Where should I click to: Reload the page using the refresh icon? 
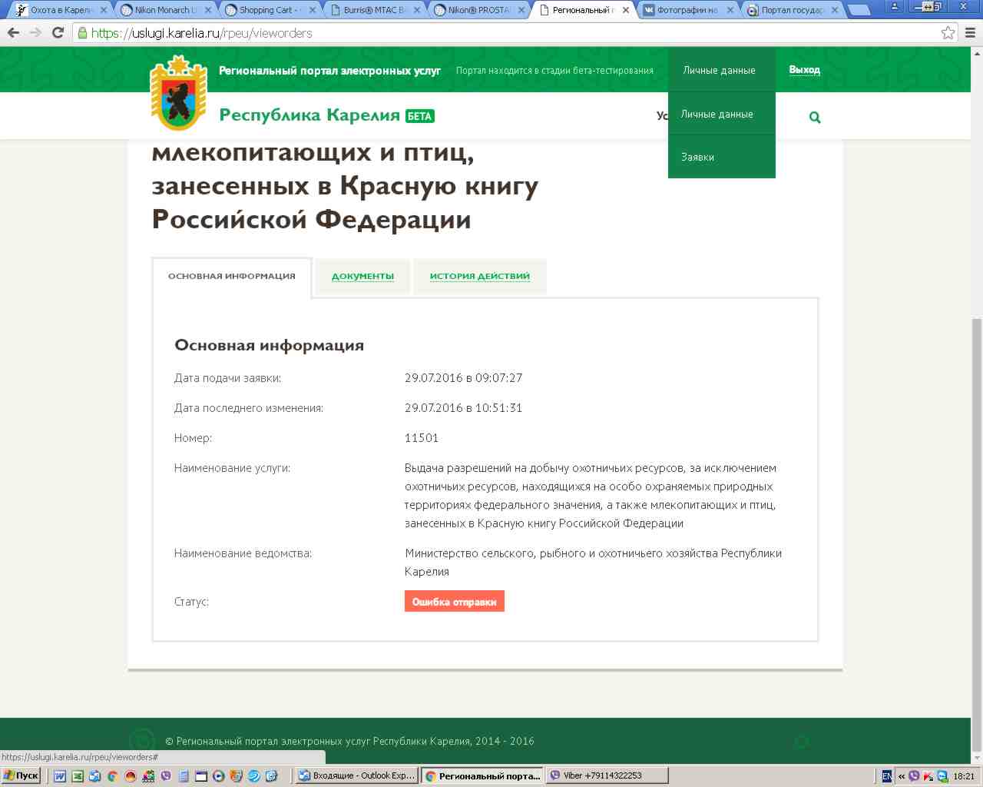click(x=58, y=33)
